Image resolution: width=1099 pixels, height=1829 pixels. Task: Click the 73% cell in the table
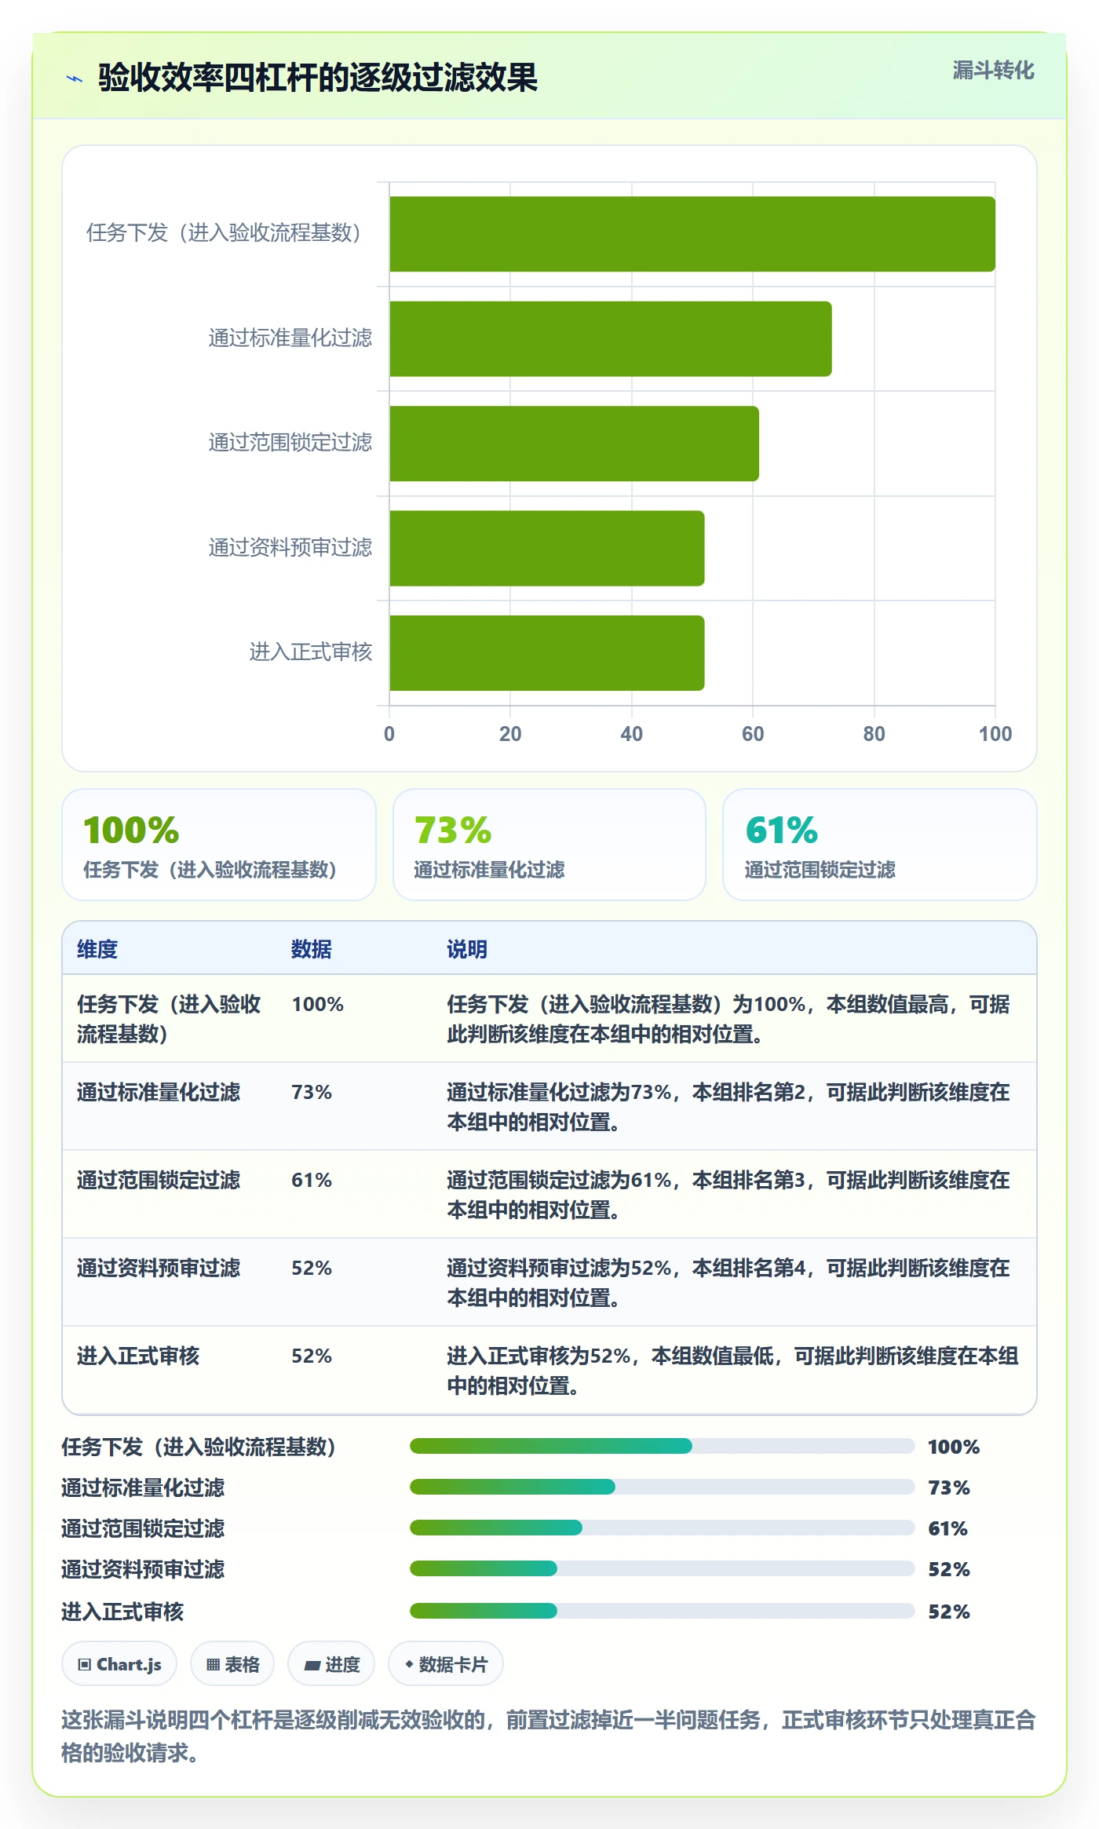[312, 1092]
